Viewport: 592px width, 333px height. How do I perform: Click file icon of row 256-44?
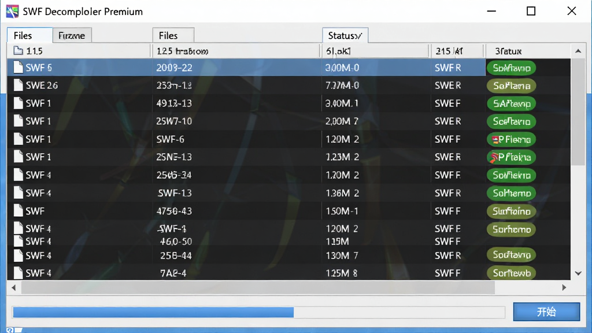point(18,255)
